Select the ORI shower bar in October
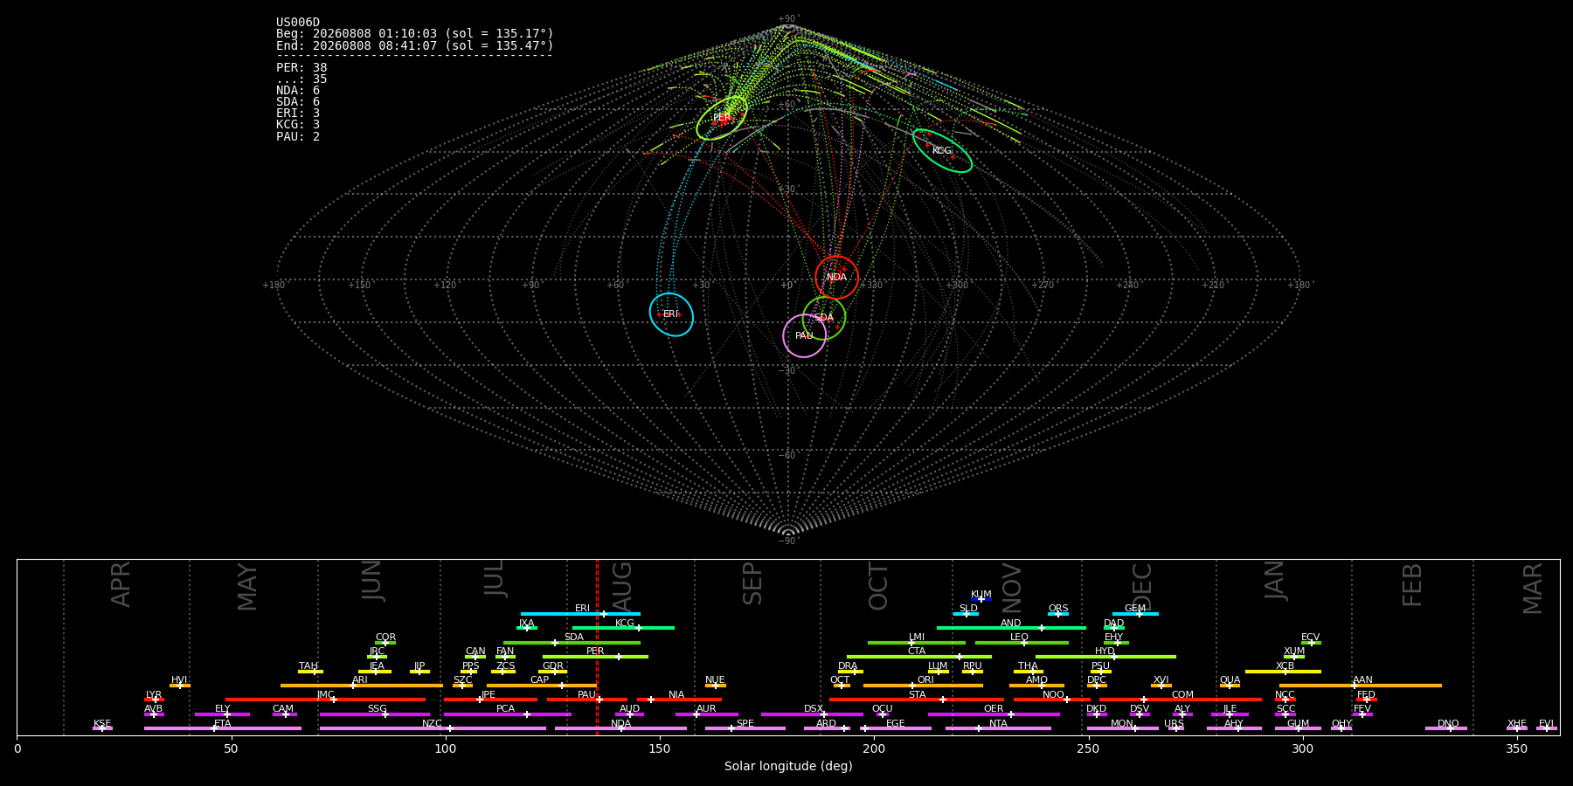The height and width of the screenshot is (786, 1573). point(923,685)
